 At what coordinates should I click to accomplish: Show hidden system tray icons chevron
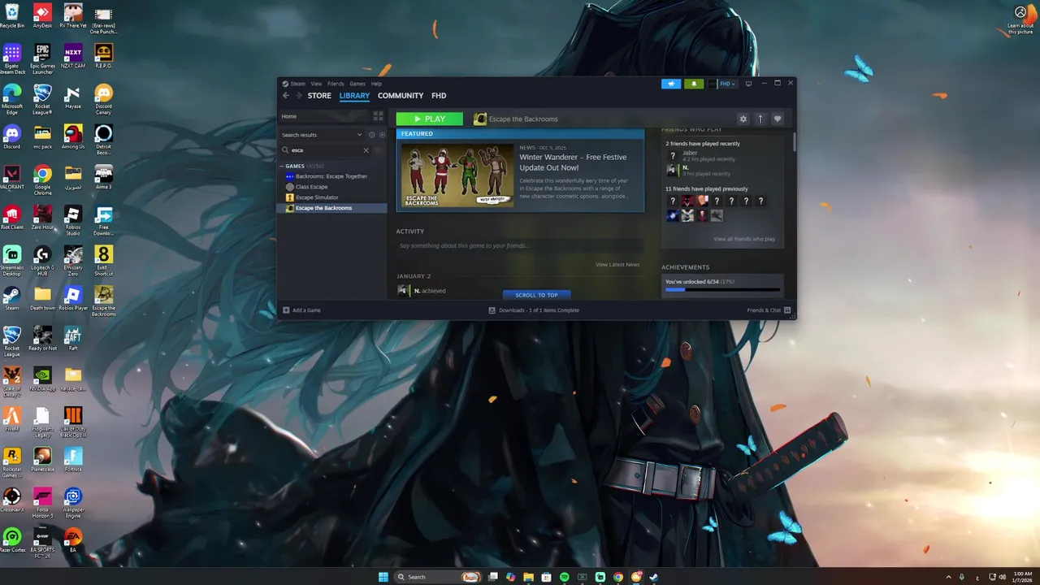click(948, 577)
